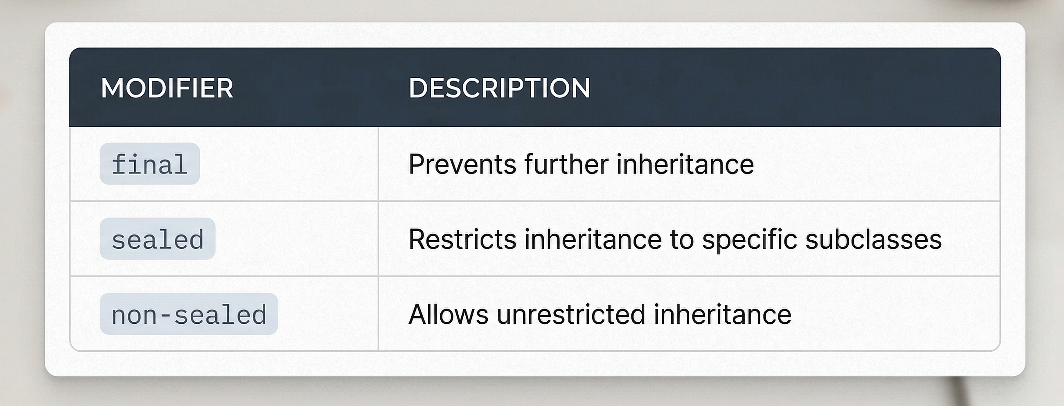This screenshot has width=1064, height=406.
Task: Click empty cell area right of final badge
Action: (289, 164)
